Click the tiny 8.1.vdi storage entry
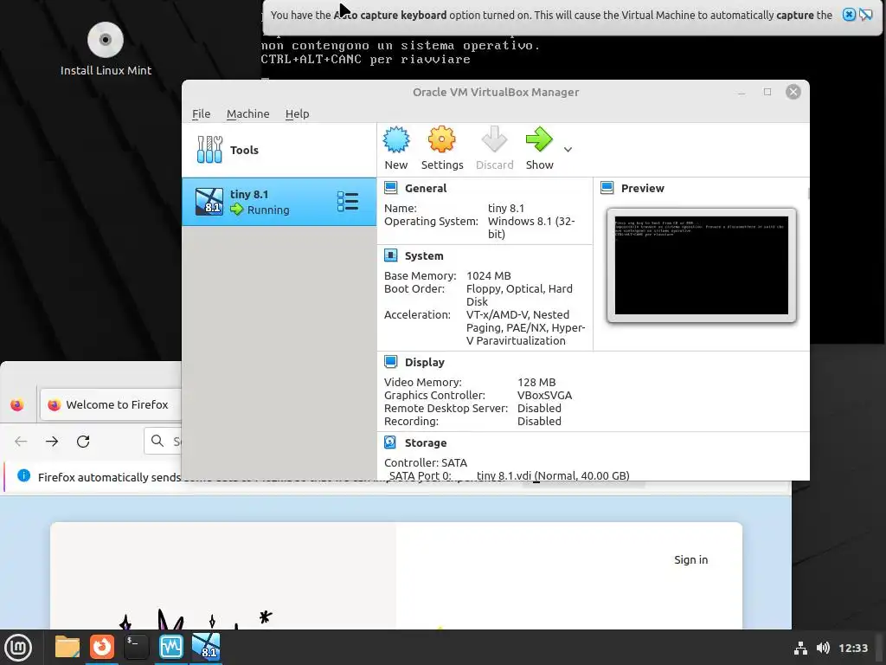Image resolution: width=886 pixels, height=665 pixels. coord(553,475)
